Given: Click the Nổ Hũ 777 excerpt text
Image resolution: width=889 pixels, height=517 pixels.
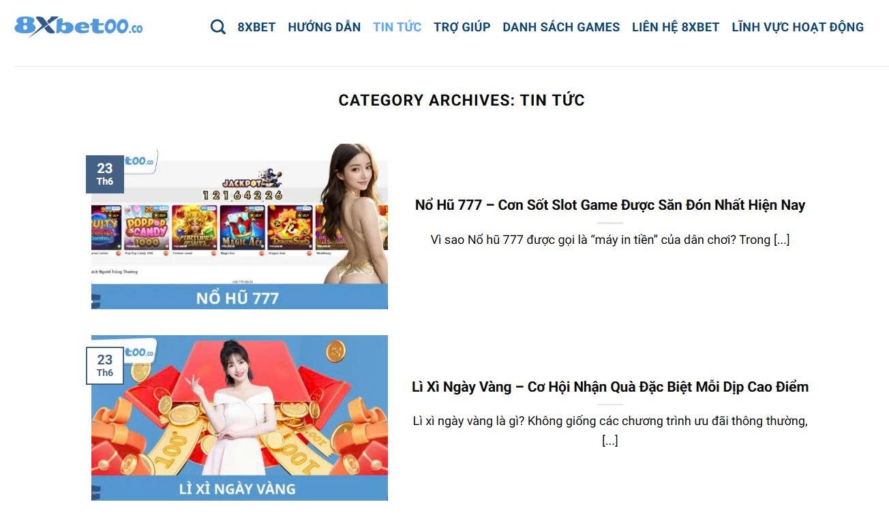Looking at the screenshot, I should point(610,240).
